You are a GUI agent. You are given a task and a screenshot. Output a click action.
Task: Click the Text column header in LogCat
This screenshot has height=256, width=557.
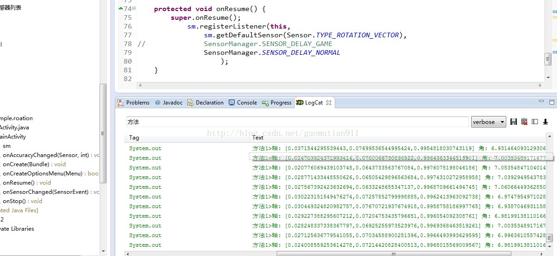(x=258, y=138)
